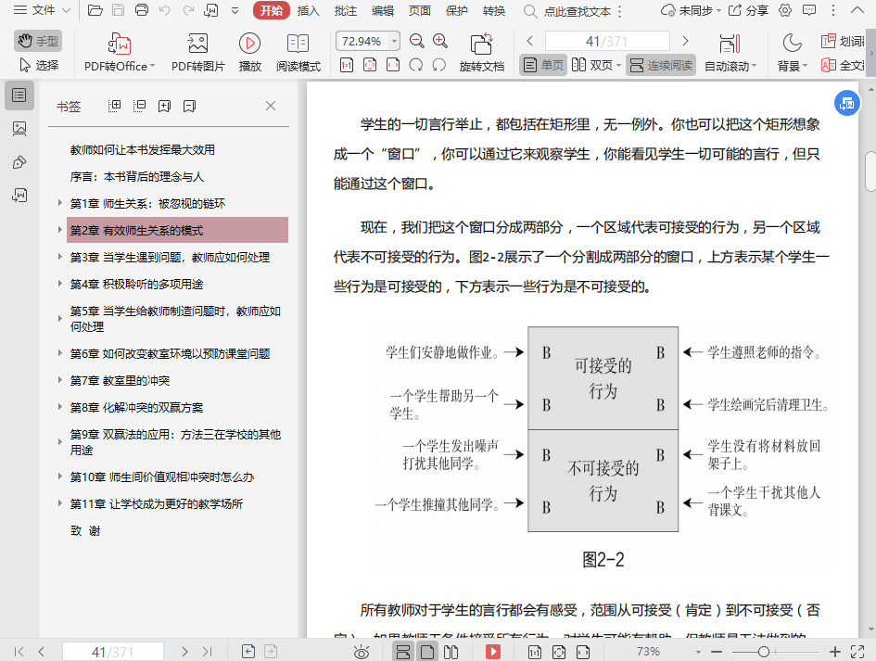Viewport: 876px width, 661px height.
Task: Adjust the status bar zoom slider
Action: pos(764,652)
